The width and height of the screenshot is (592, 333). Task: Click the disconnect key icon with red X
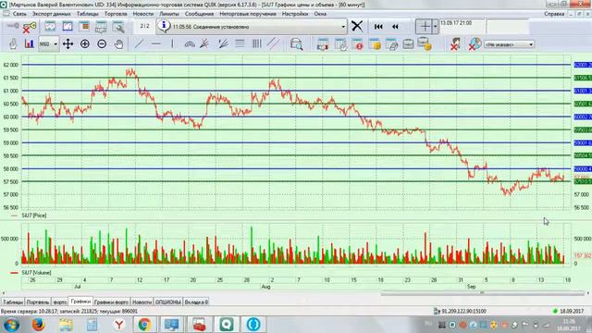pyautogui.click(x=29, y=27)
